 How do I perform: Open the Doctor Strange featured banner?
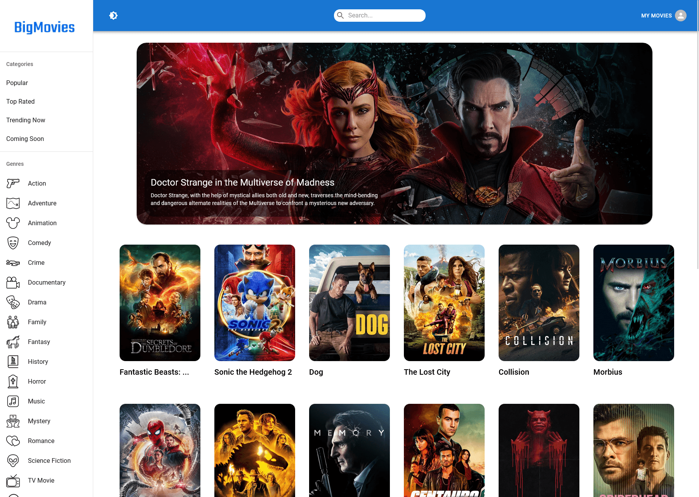[x=395, y=134]
